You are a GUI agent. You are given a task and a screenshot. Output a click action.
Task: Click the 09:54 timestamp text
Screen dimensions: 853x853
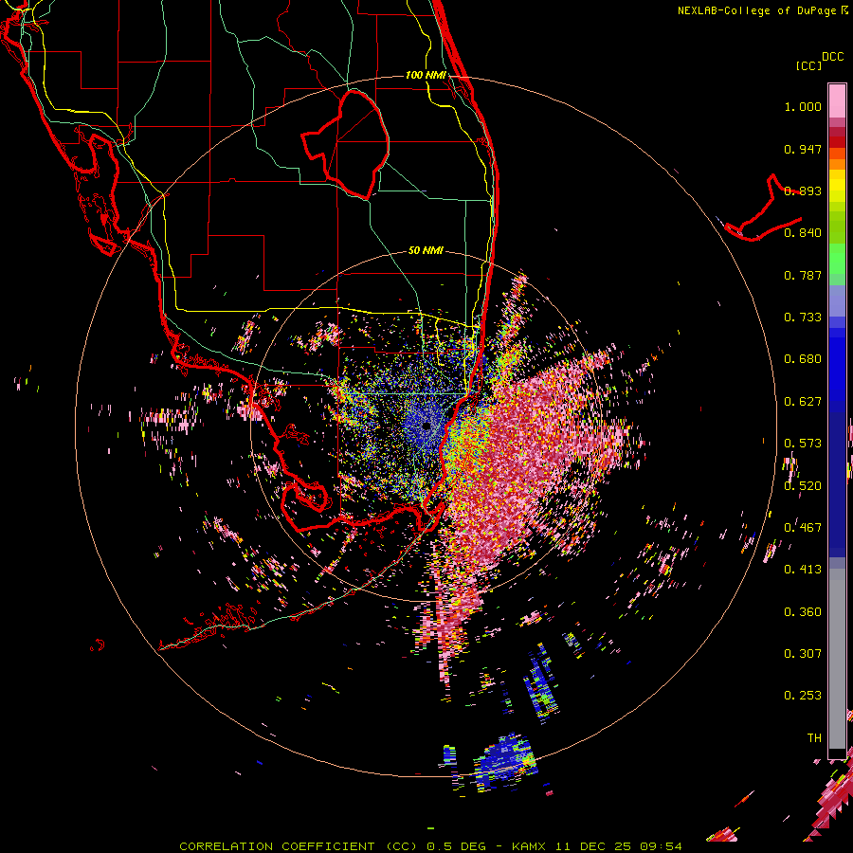pos(661,846)
